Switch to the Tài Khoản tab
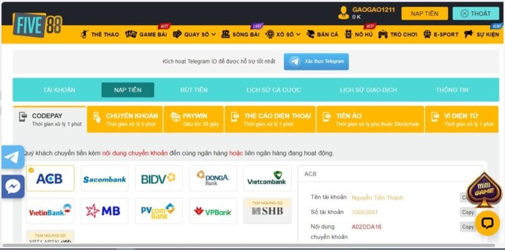 pos(59,90)
